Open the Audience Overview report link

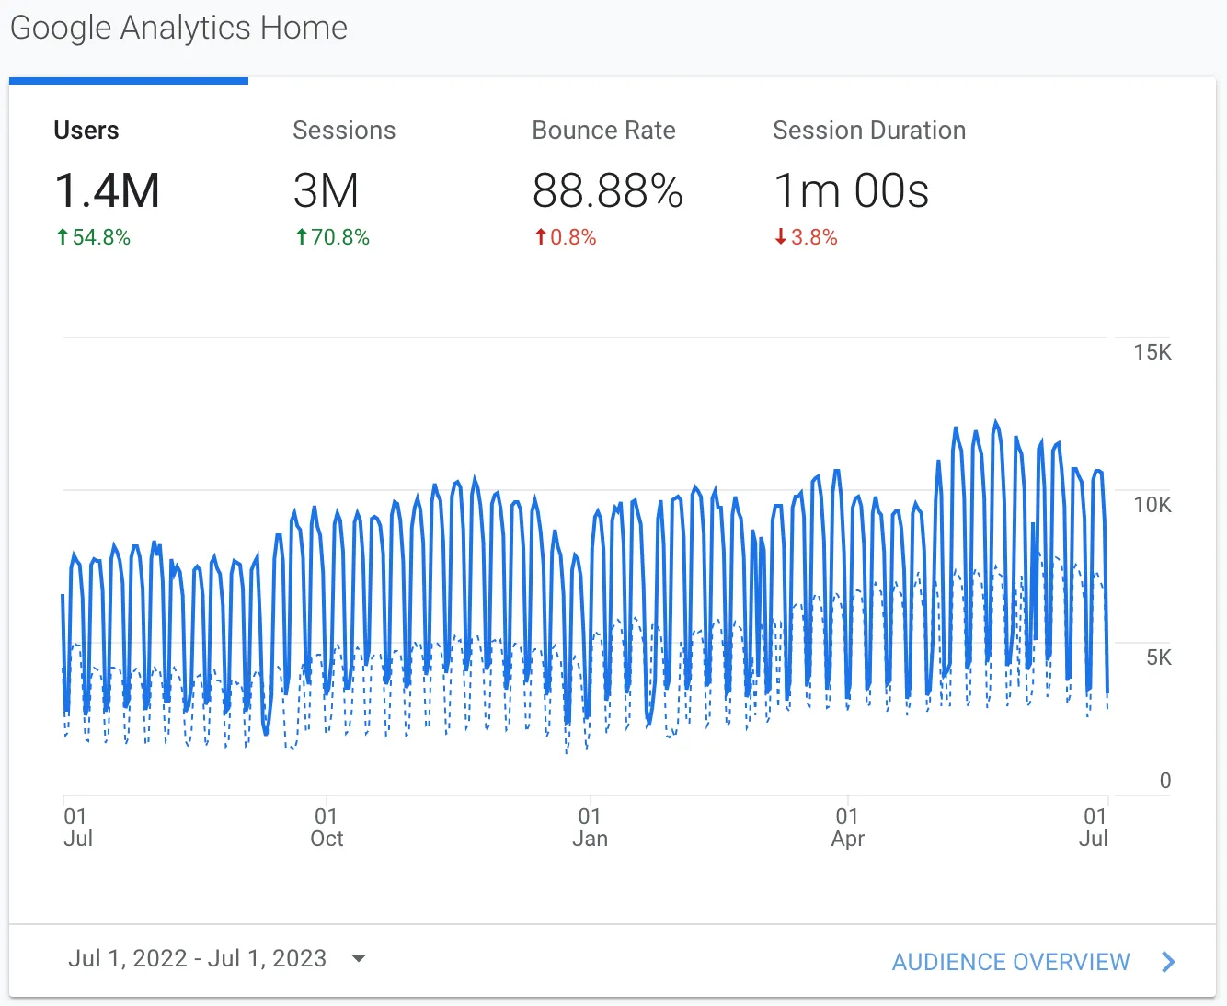coord(1011,962)
